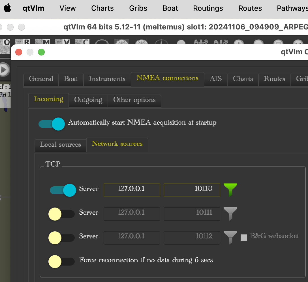Click the first server IP field 127.0.0.1
This screenshot has width=308, height=282.
coord(132,190)
